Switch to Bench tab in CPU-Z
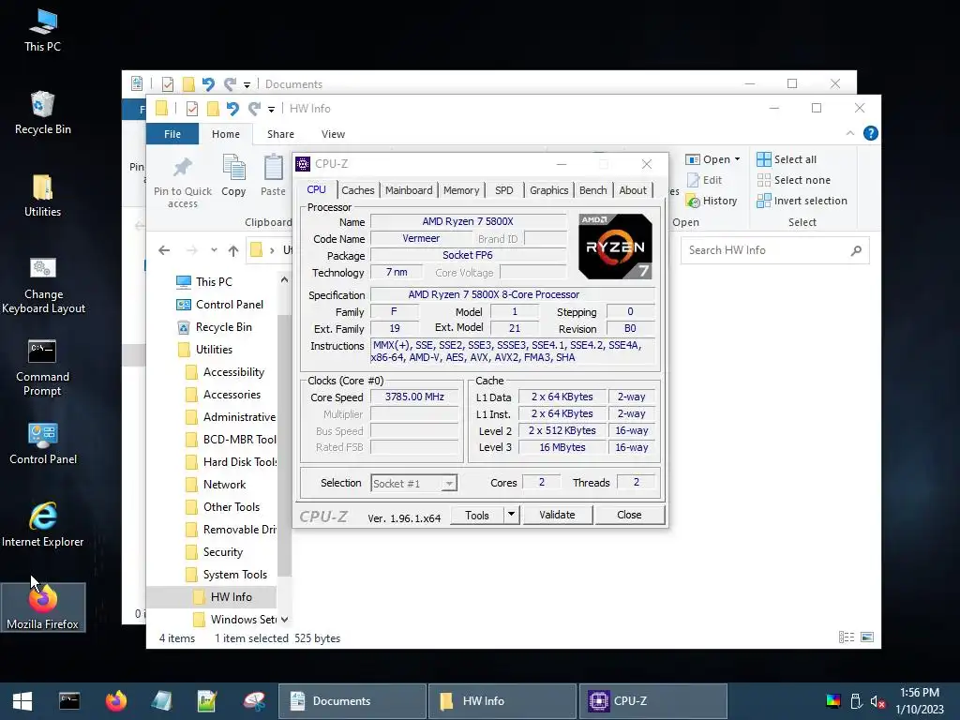Image resolution: width=960 pixels, height=720 pixels. tap(592, 190)
